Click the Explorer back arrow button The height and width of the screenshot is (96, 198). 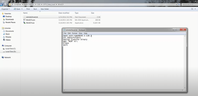point(1,5)
